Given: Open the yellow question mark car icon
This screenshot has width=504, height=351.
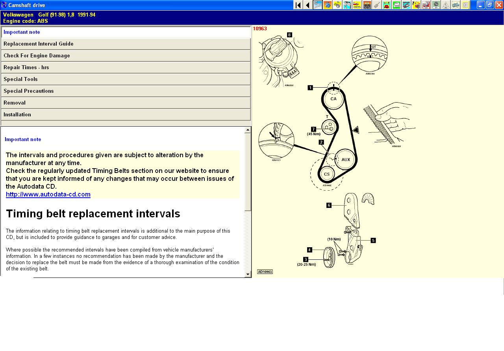Looking at the screenshot, I should point(416,5).
